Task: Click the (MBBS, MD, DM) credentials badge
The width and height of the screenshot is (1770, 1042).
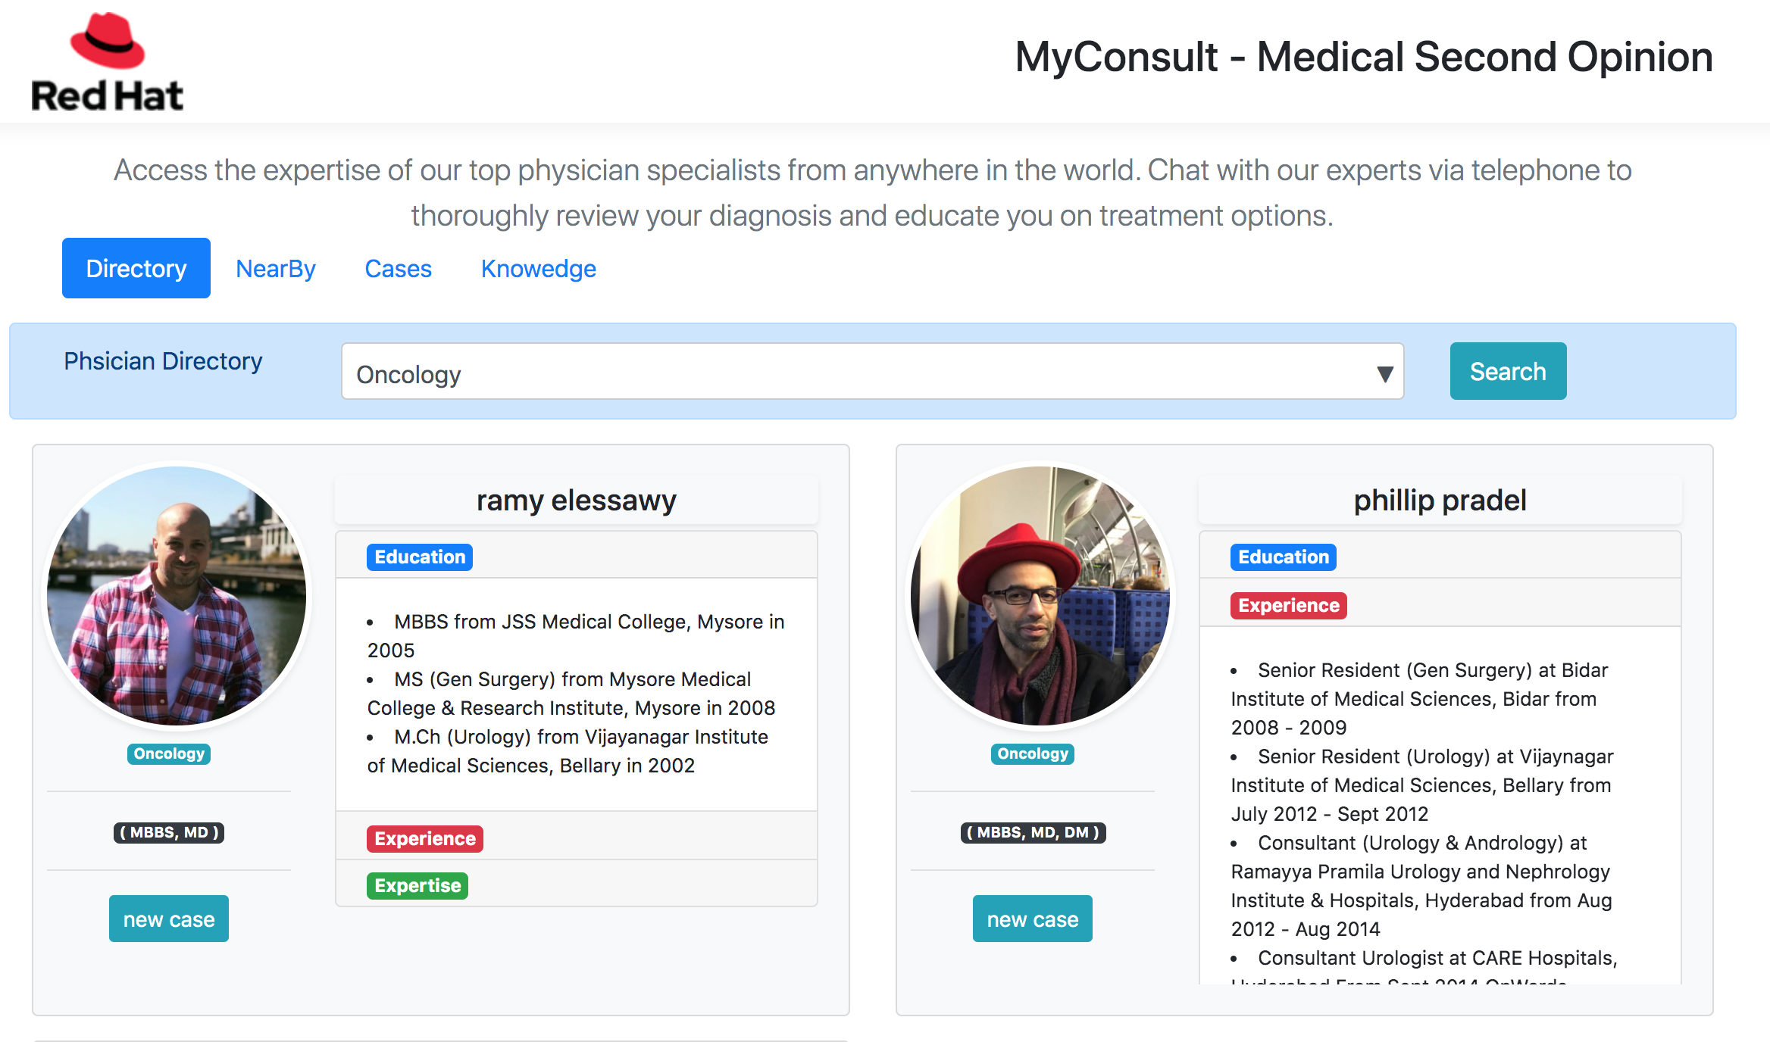Action: click(x=1033, y=833)
